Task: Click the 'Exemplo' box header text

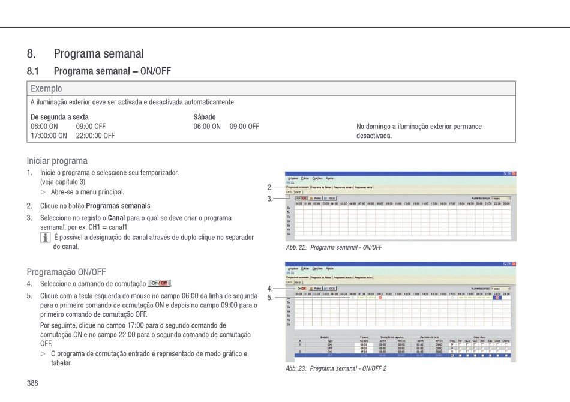Action: (46, 88)
